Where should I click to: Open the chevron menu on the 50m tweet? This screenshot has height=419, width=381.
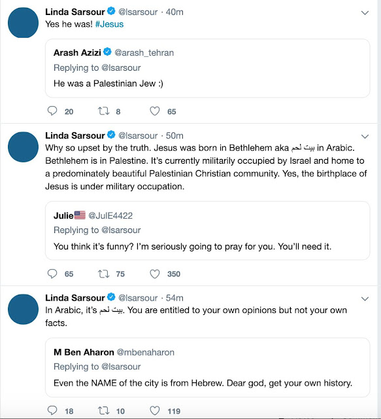click(365, 136)
